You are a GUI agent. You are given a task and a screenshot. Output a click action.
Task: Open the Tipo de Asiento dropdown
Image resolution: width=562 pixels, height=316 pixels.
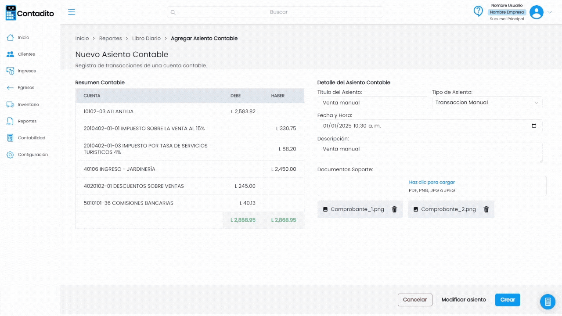[487, 103]
